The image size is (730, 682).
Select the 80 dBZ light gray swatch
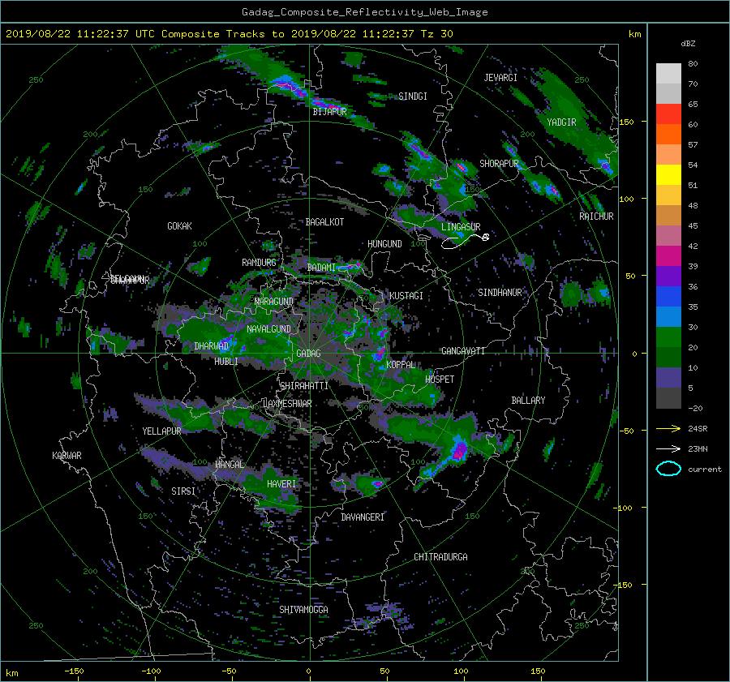(668, 73)
